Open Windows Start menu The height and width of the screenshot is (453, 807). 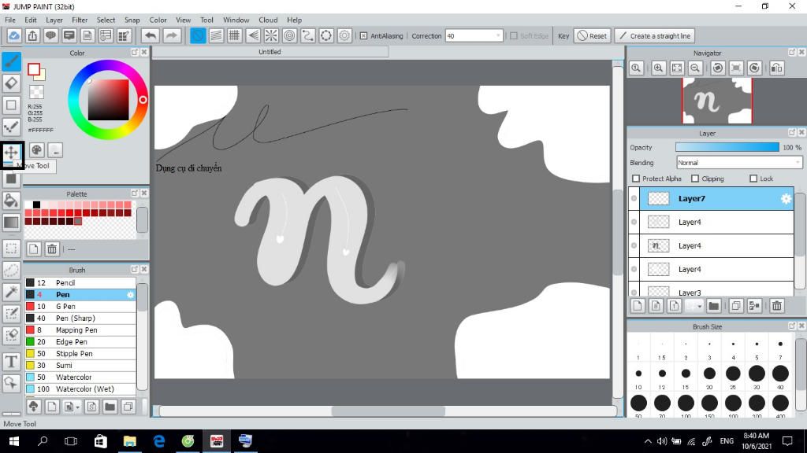(x=14, y=440)
